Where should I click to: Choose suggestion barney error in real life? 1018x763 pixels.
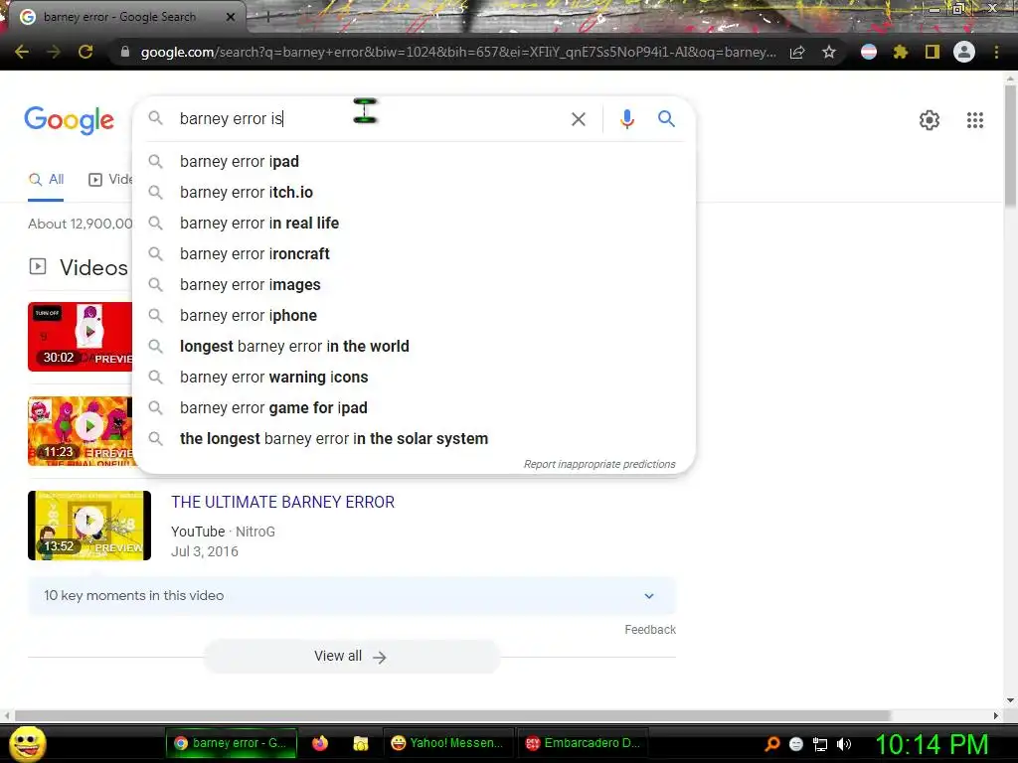click(x=414, y=224)
